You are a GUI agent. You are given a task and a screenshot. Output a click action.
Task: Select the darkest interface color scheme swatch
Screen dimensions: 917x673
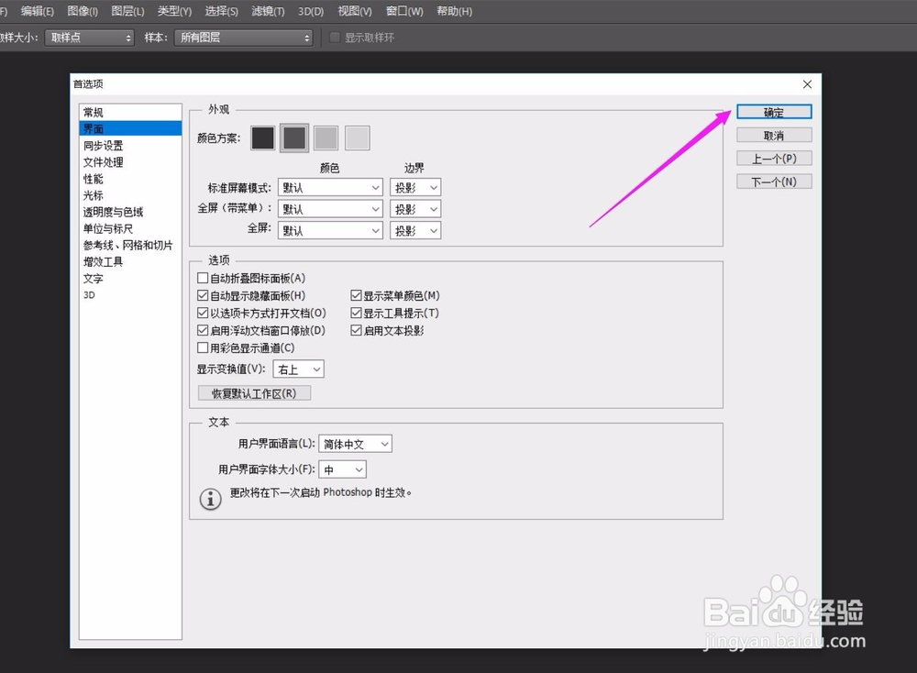coord(262,137)
